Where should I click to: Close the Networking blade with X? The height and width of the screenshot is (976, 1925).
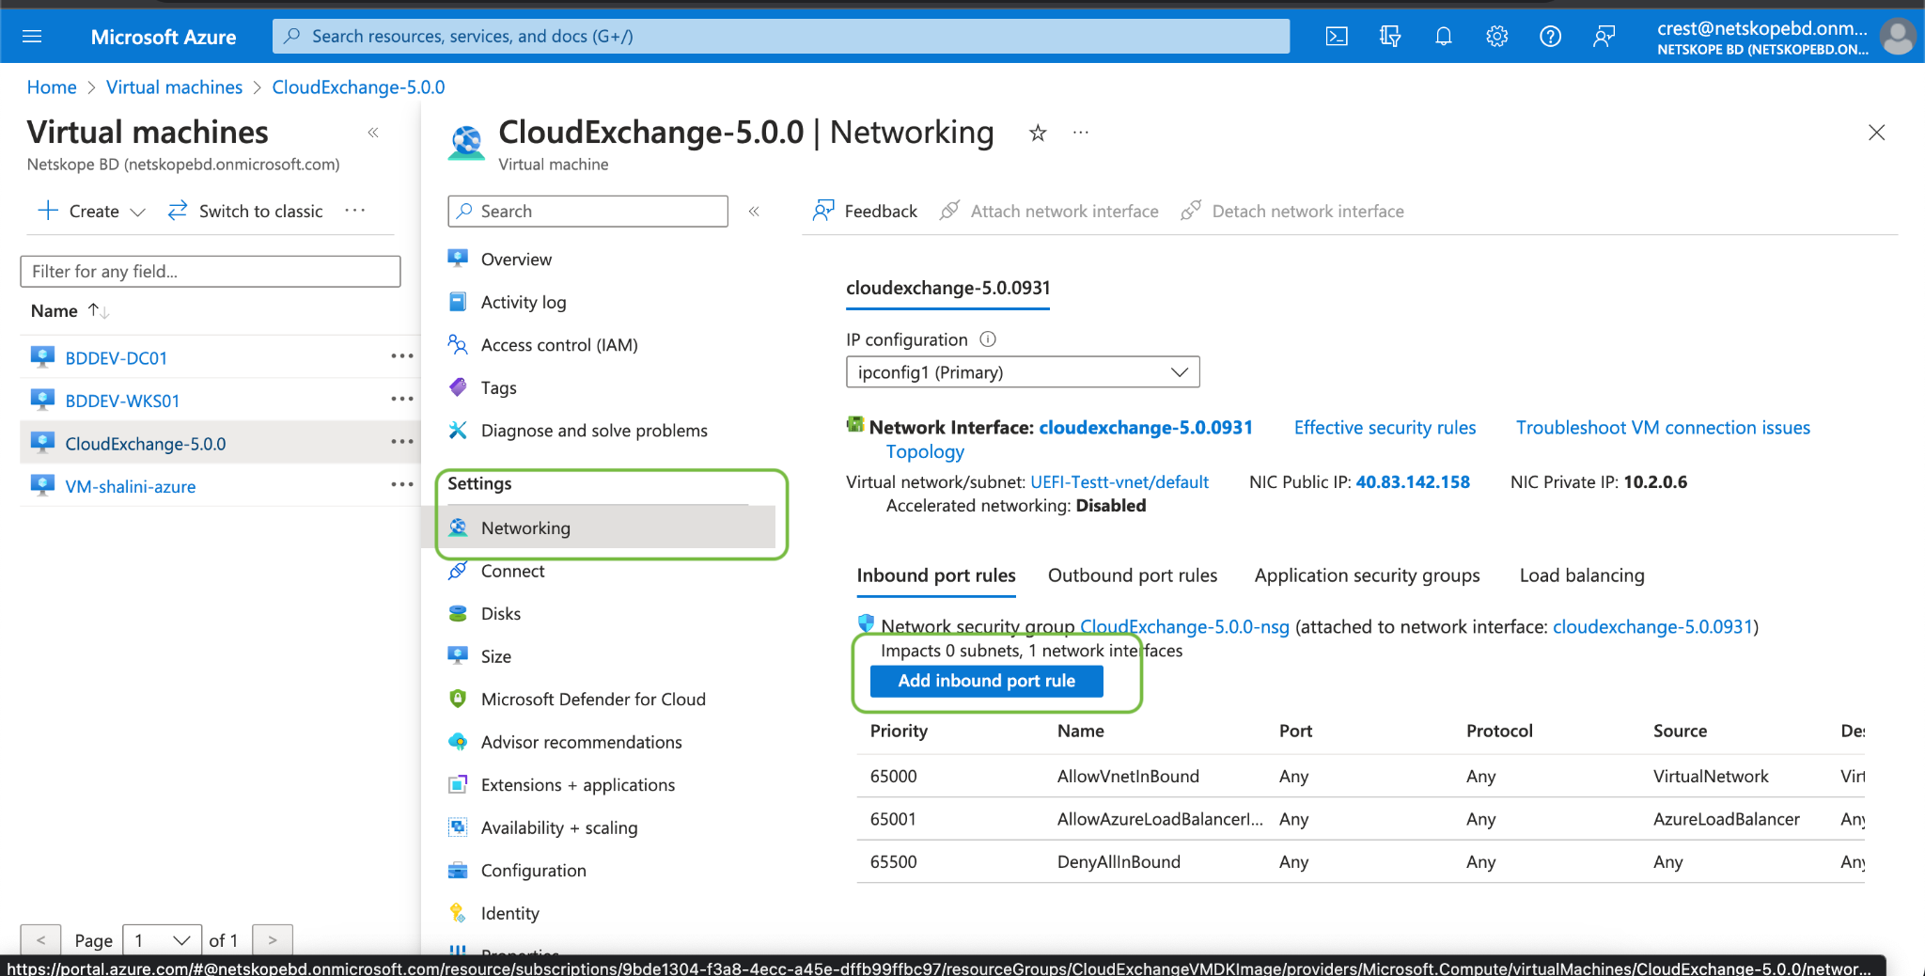pos(1877,133)
